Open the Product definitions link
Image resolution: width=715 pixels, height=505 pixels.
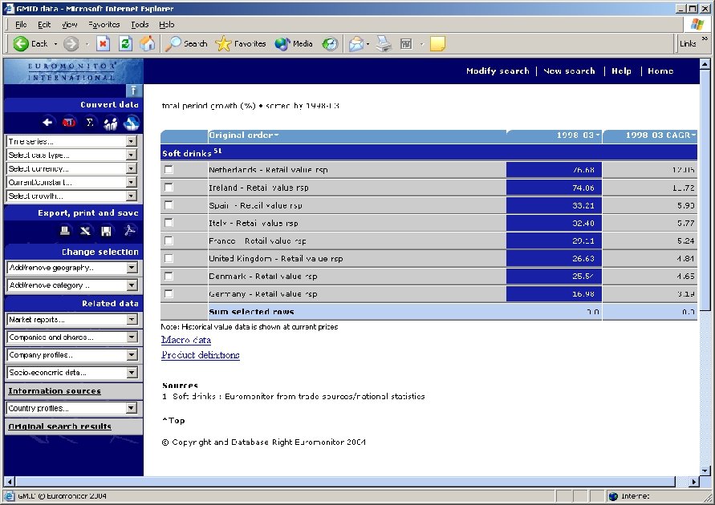pos(201,356)
